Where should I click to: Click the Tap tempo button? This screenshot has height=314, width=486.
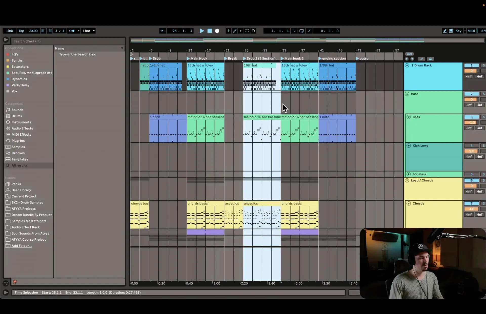coord(21,31)
